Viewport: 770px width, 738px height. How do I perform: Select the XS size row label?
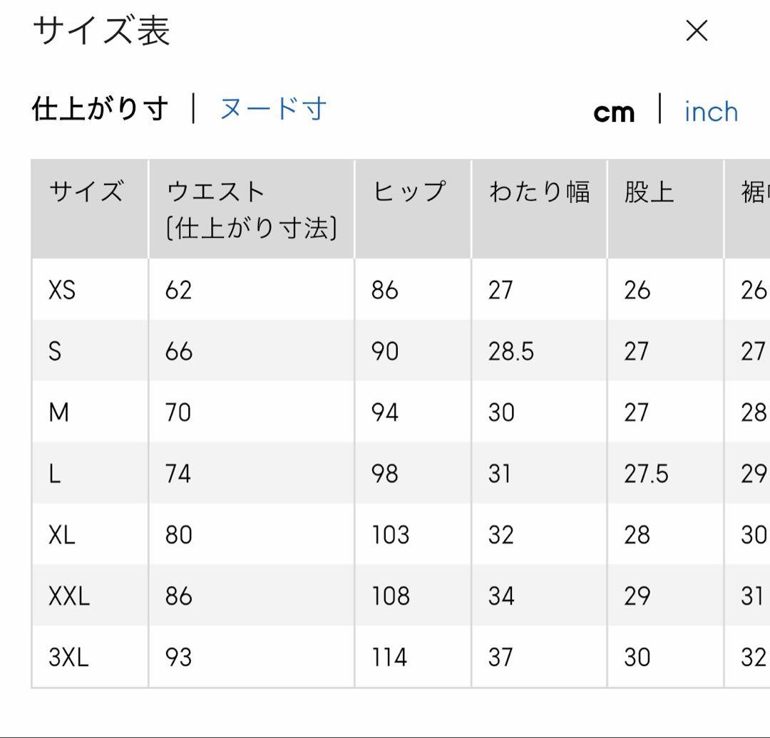point(62,290)
